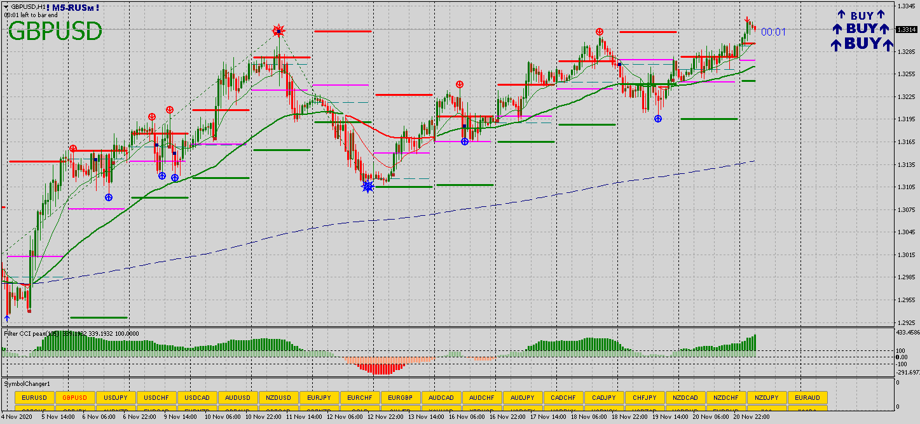The height and width of the screenshot is (424, 920).
Task: Click the blue starburst buy signal marker
Action: 367,186
